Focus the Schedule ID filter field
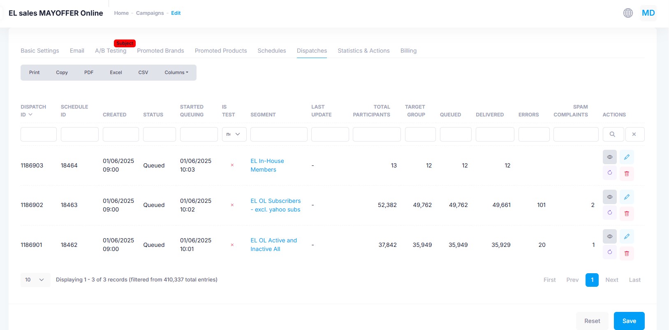This screenshot has width=669, height=330. pos(80,134)
